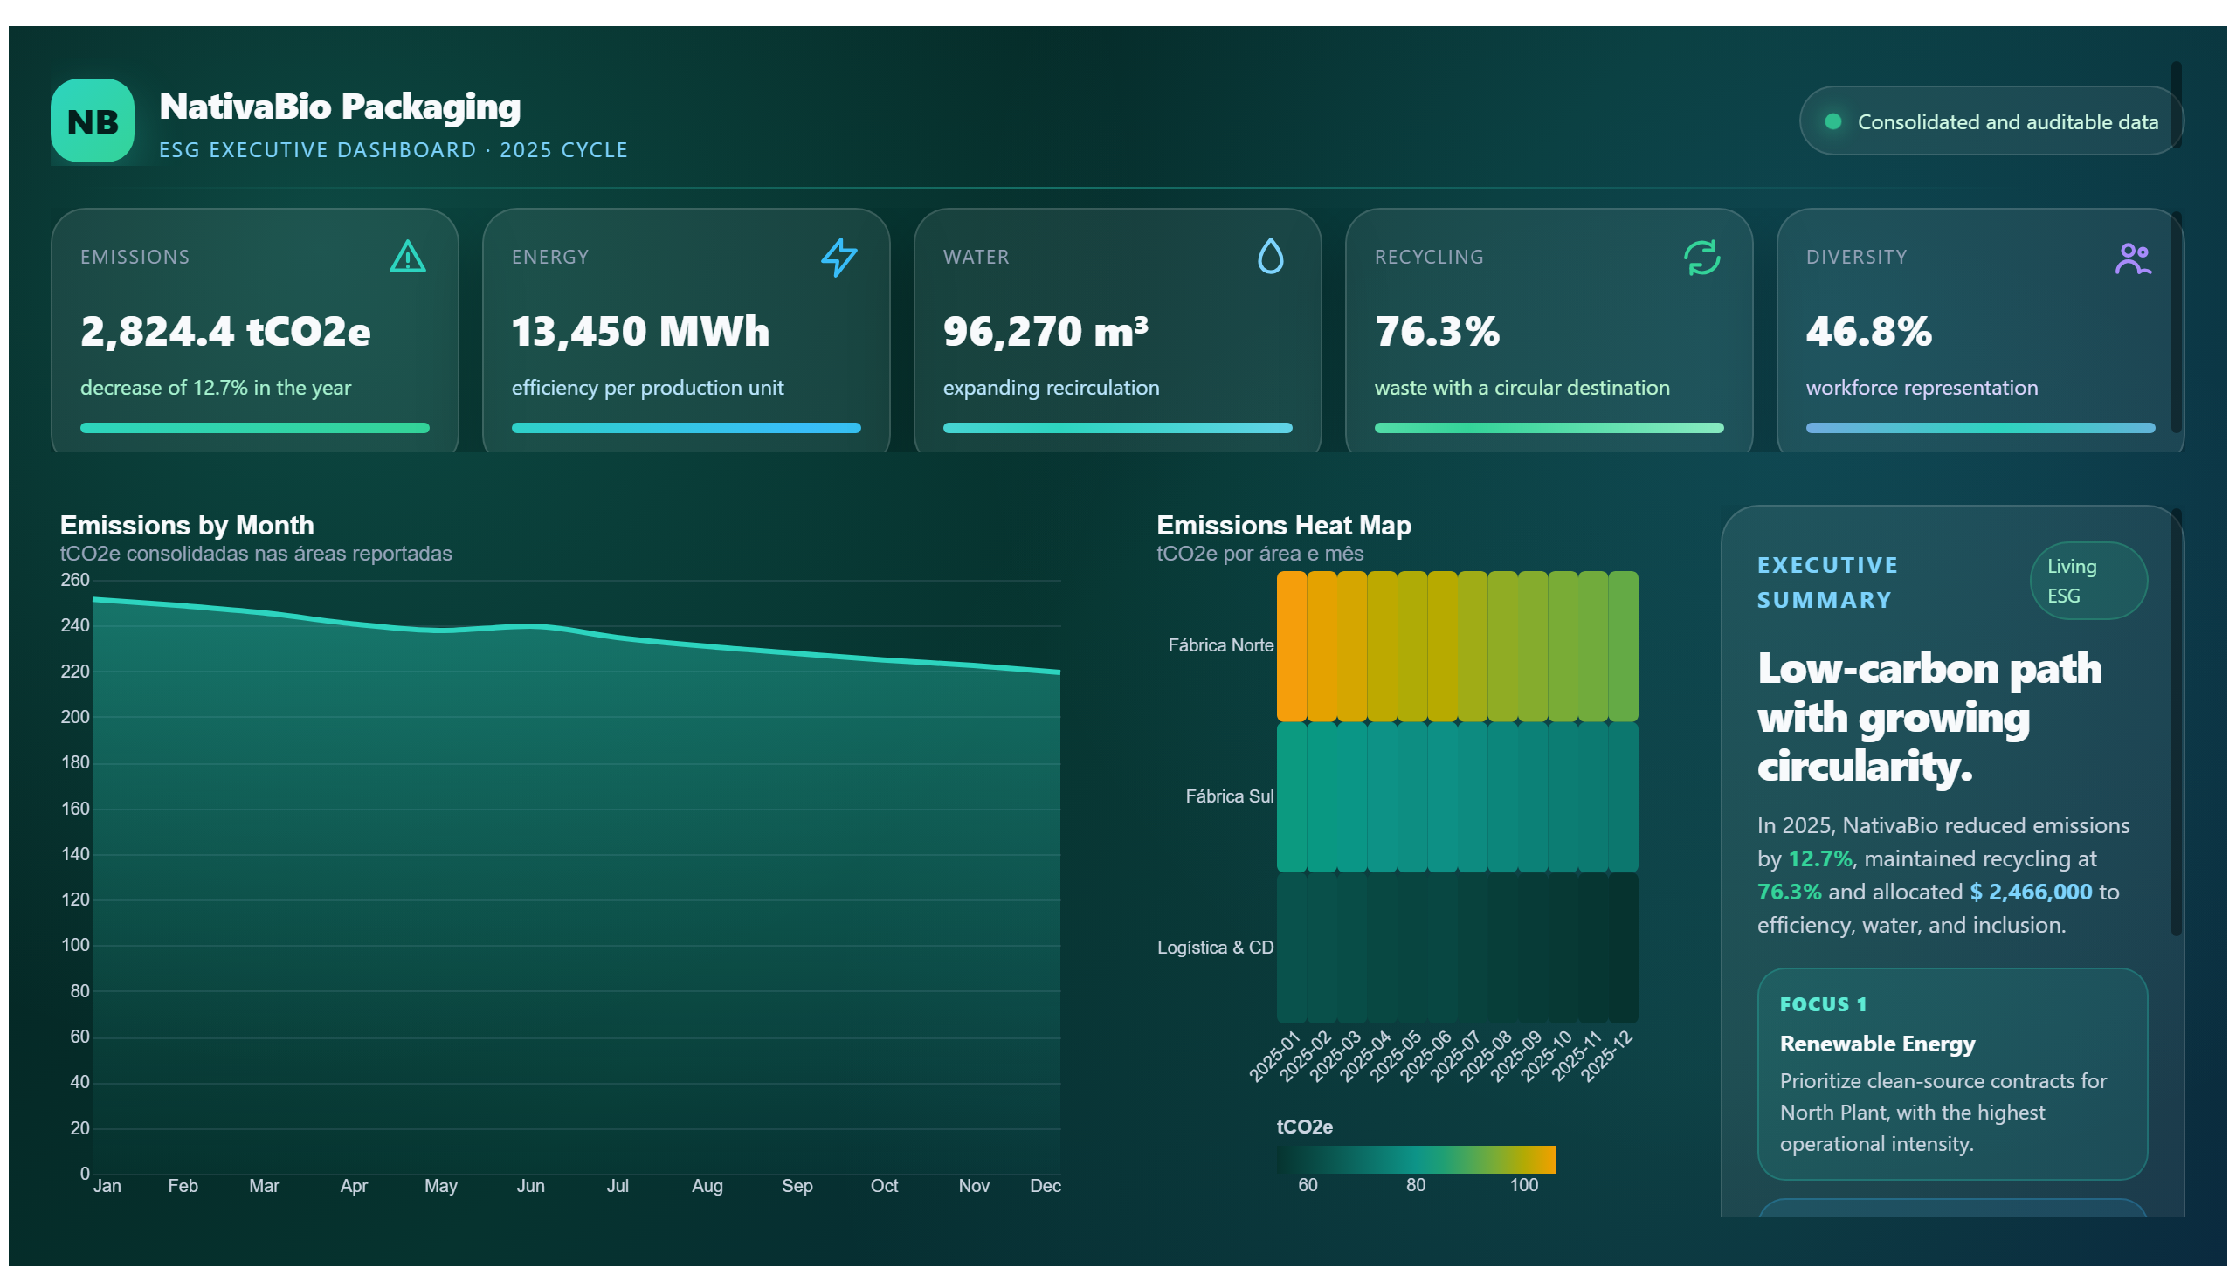Click the Water droplet icon
Image resolution: width=2236 pixels, height=1275 pixels.
point(1270,257)
